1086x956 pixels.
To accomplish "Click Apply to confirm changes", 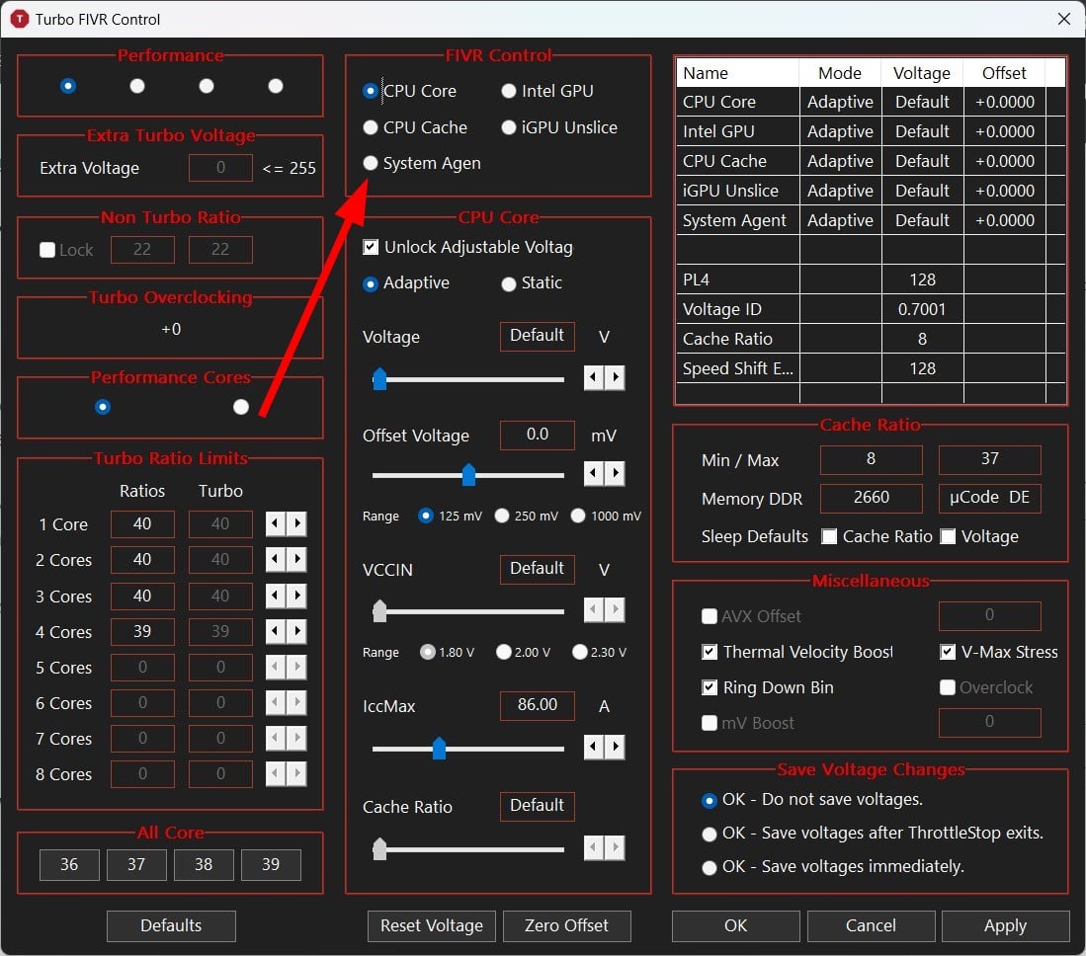I will [x=1005, y=925].
